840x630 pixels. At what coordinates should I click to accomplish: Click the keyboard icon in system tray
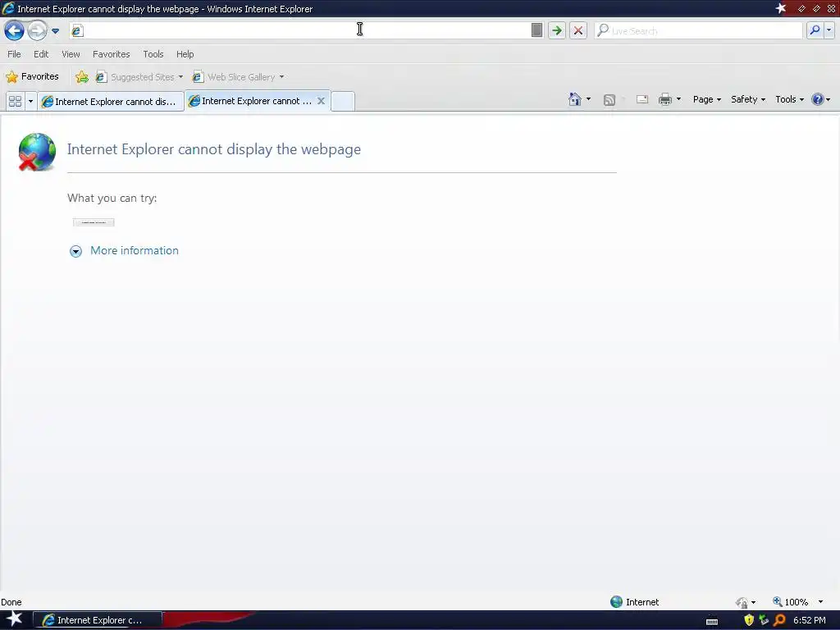[712, 622]
